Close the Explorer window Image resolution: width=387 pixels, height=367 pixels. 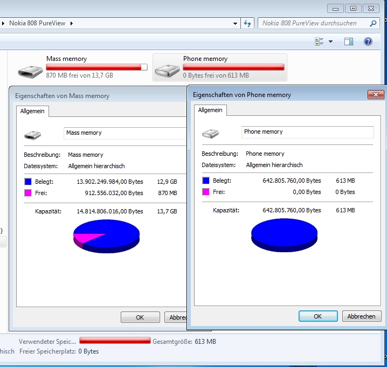click(x=371, y=9)
